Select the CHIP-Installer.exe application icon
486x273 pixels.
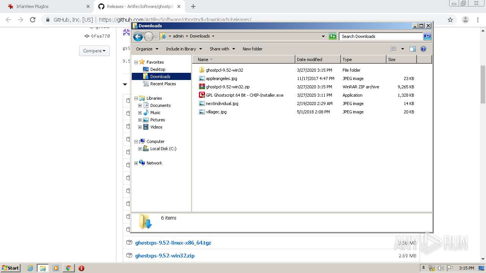point(202,95)
